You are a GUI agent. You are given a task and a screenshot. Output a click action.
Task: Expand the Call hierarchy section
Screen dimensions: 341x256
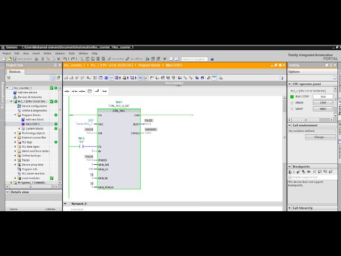[x=290, y=208]
